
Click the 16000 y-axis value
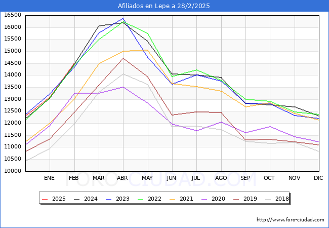coord(13,27)
